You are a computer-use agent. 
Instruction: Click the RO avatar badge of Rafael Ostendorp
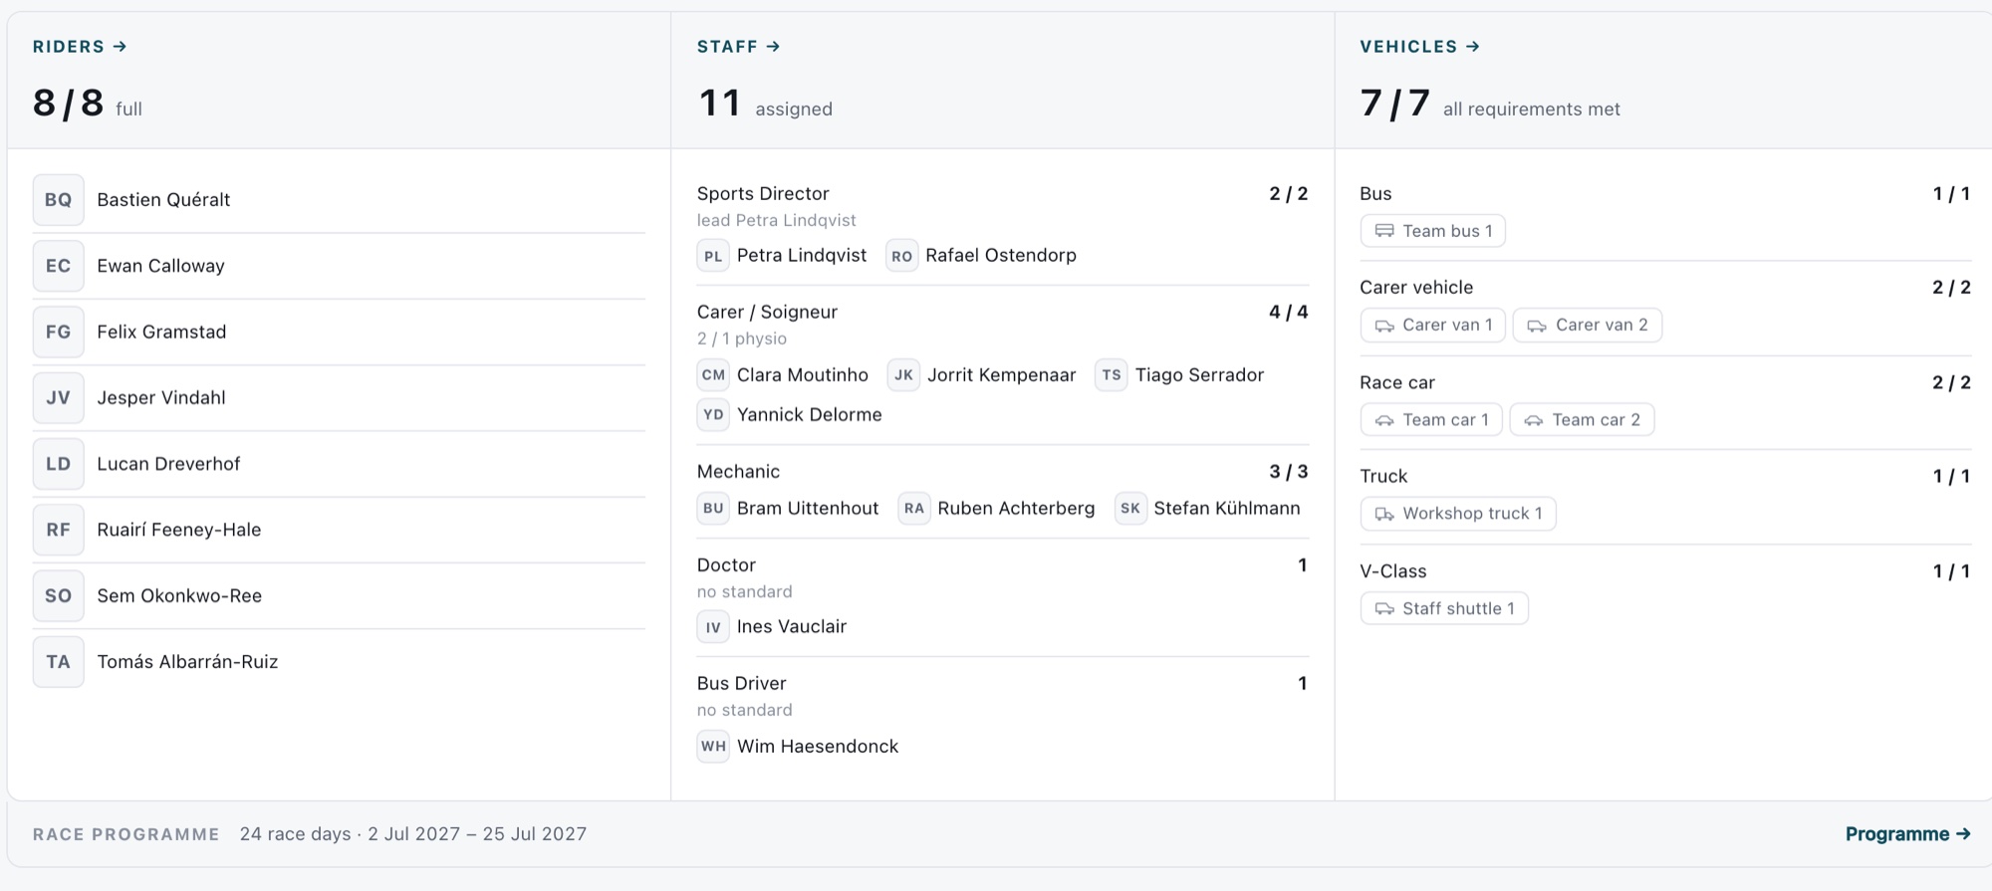pos(901,256)
